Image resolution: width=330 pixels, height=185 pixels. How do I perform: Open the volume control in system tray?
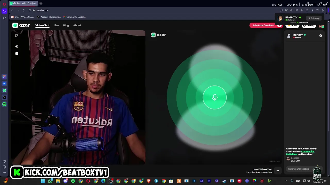point(309,181)
